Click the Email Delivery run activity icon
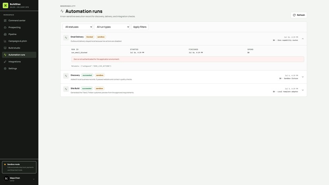 (66, 38)
